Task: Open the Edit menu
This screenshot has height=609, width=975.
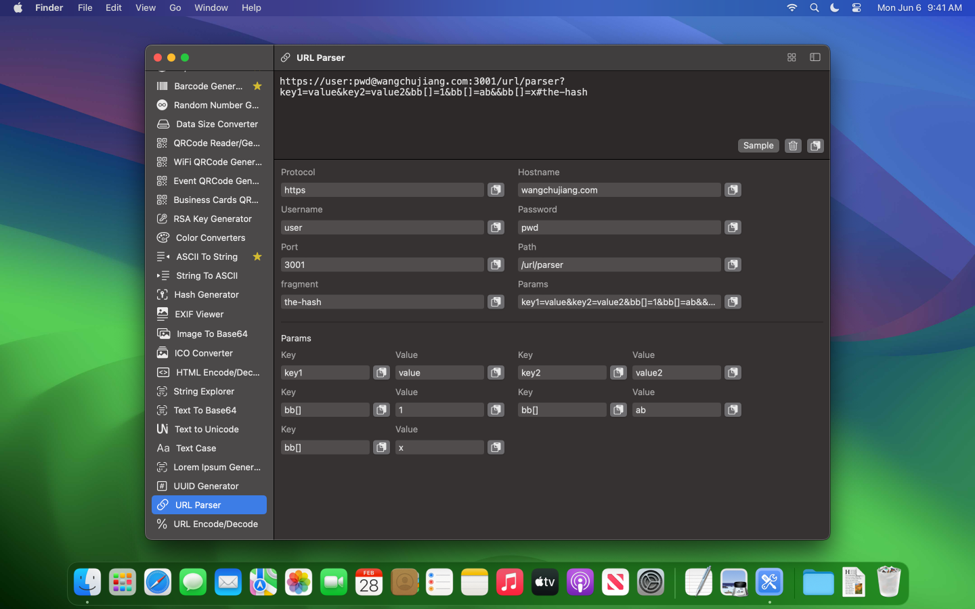Action: pos(114,7)
